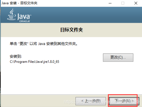The width and height of the screenshot is (142, 107).
Task: Close the Java installer window
Action: (136, 3)
